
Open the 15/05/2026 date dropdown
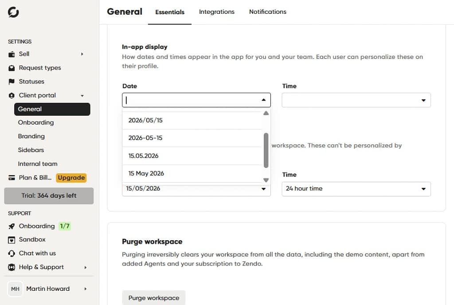point(196,190)
